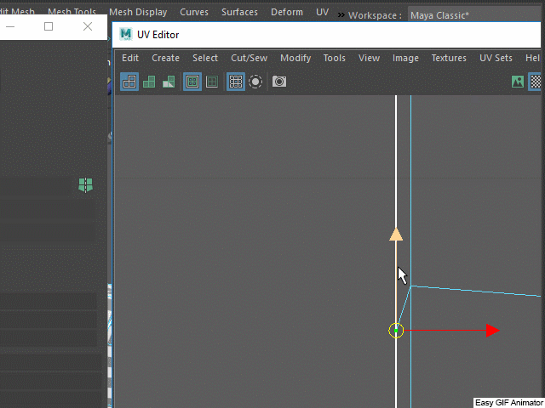Click the checker map texture icon
Screen dimensions: 545x408
coord(536,82)
